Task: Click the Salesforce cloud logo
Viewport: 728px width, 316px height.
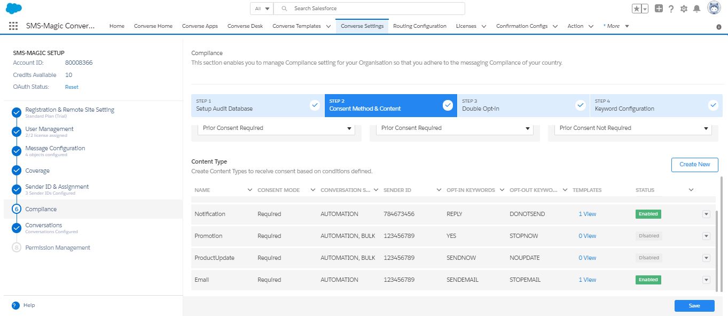Action: pos(14,8)
